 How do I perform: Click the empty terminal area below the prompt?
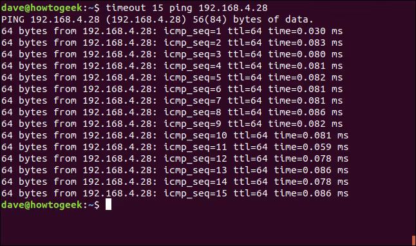coord(207,228)
